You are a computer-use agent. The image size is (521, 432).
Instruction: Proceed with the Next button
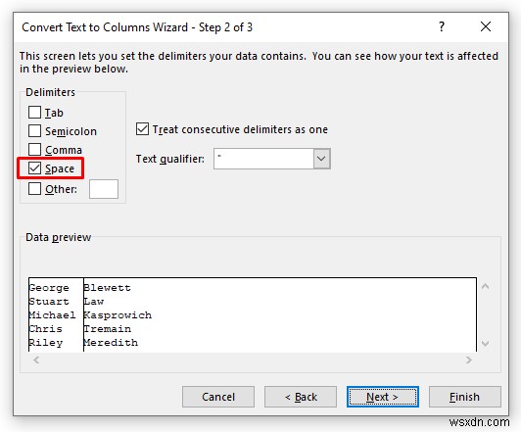click(383, 397)
